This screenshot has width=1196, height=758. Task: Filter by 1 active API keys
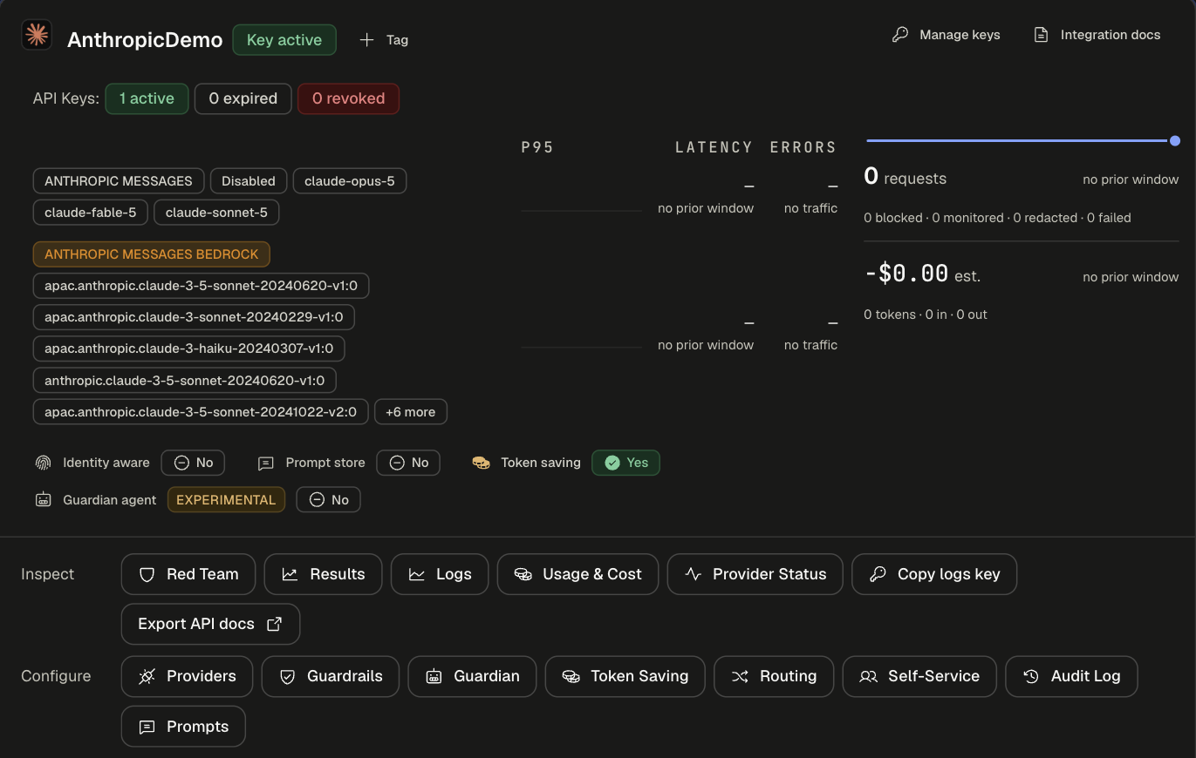coord(147,98)
